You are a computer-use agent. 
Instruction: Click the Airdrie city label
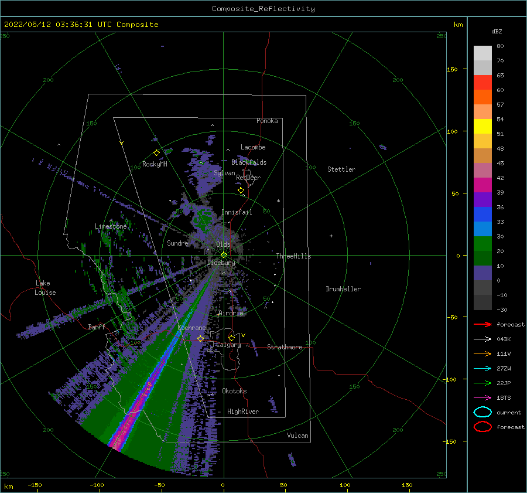click(231, 313)
